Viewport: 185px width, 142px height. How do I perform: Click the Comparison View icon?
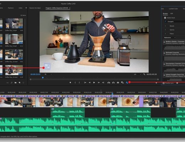pos(122,82)
